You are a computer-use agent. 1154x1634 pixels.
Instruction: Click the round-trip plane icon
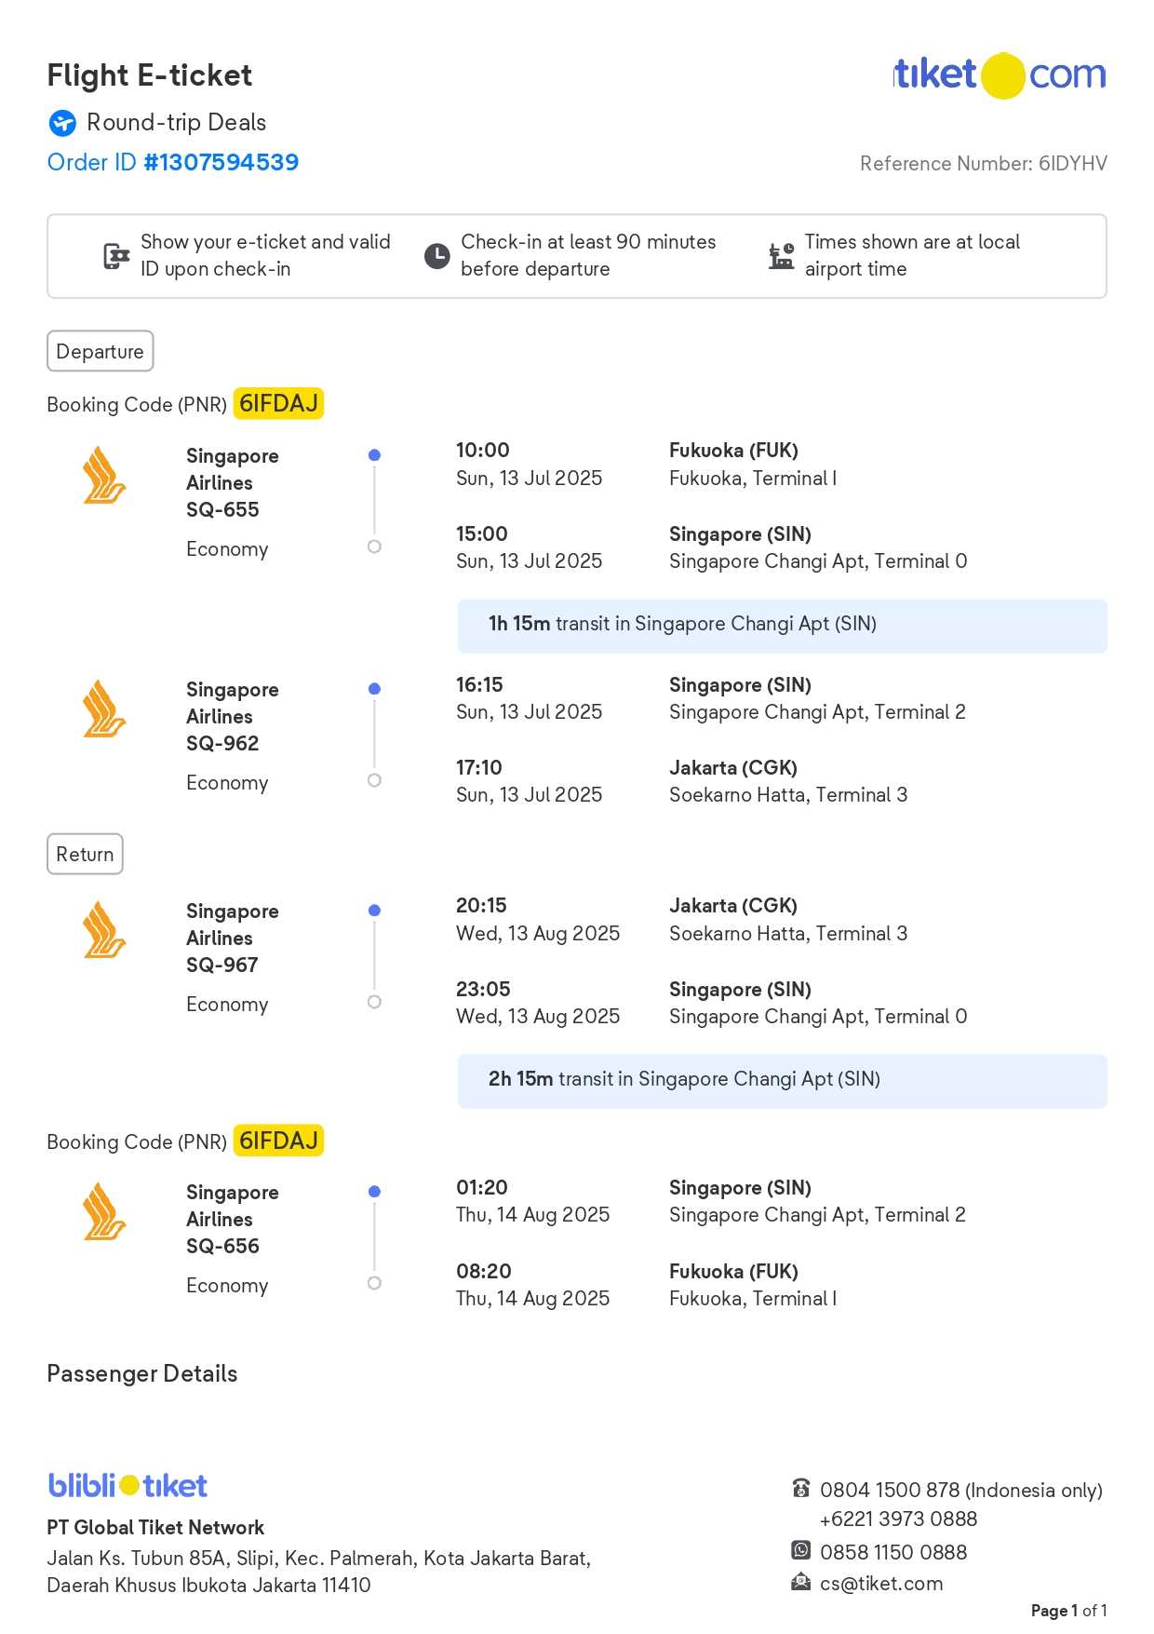click(62, 123)
